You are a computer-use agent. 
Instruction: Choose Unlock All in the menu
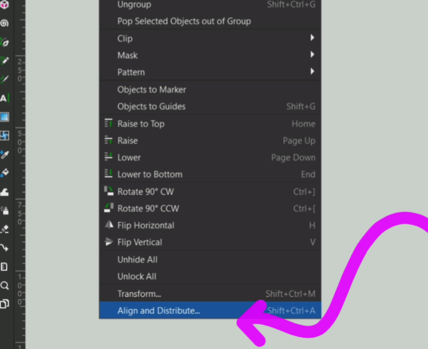pos(137,276)
